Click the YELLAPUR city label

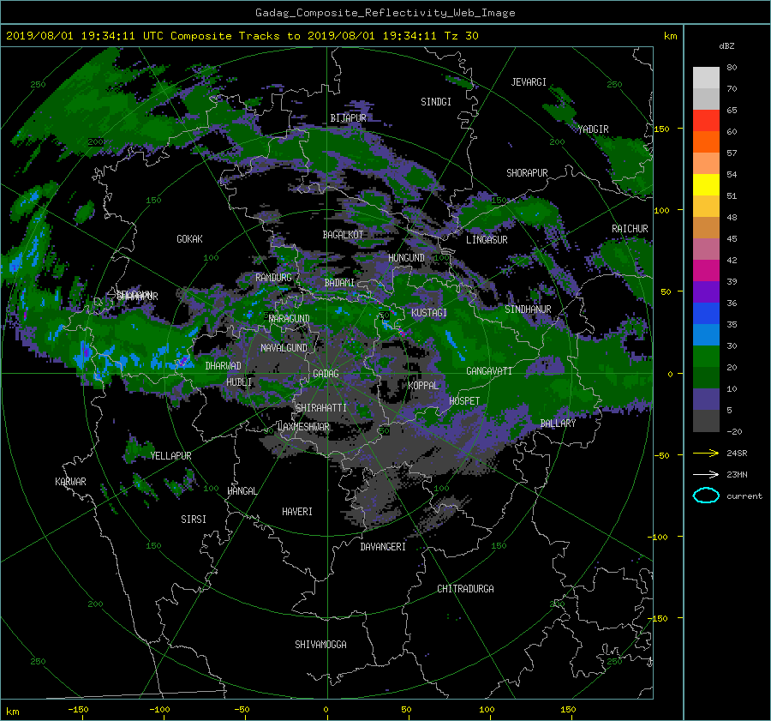[170, 456]
